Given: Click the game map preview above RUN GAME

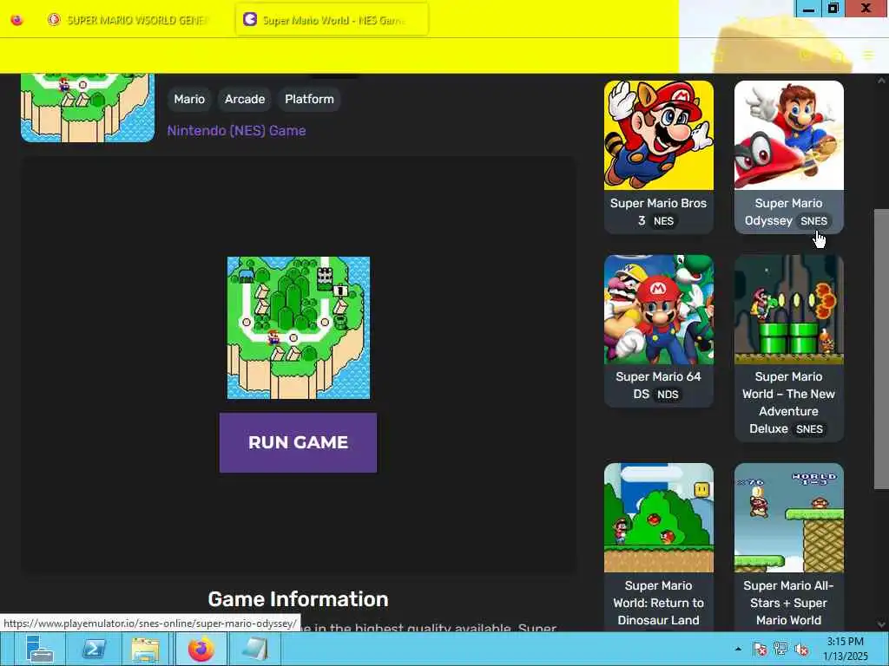Looking at the screenshot, I should pos(299,328).
